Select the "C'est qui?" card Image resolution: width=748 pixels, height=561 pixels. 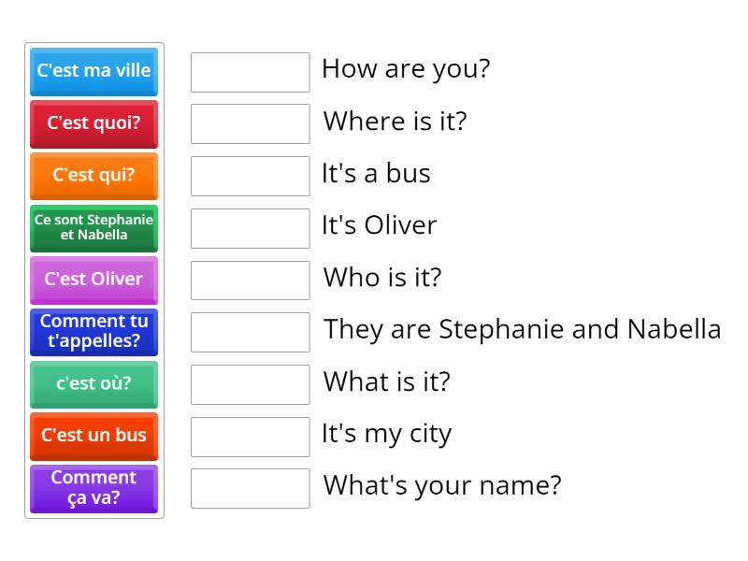pyautogui.click(x=93, y=175)
